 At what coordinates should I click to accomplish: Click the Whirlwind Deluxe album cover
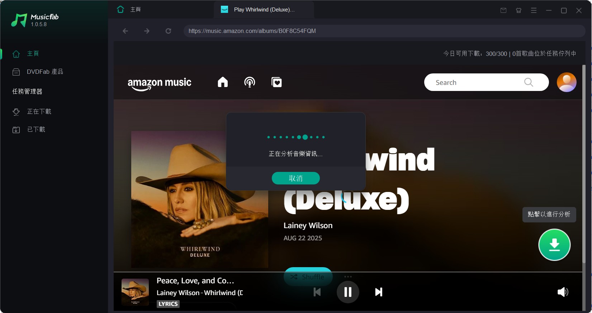pyautogui.click(x=200, y=199)
